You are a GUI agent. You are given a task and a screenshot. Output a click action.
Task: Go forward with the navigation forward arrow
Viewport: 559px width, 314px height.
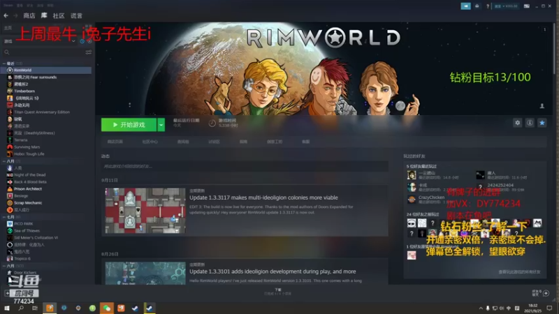click(x=15, y=15)
